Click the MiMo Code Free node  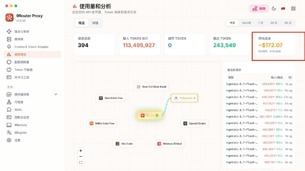coord(102,123)
